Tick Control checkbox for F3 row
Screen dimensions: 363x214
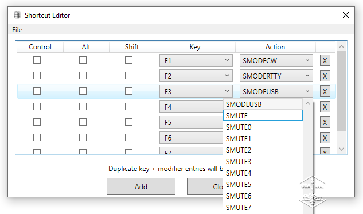[37, 91]
